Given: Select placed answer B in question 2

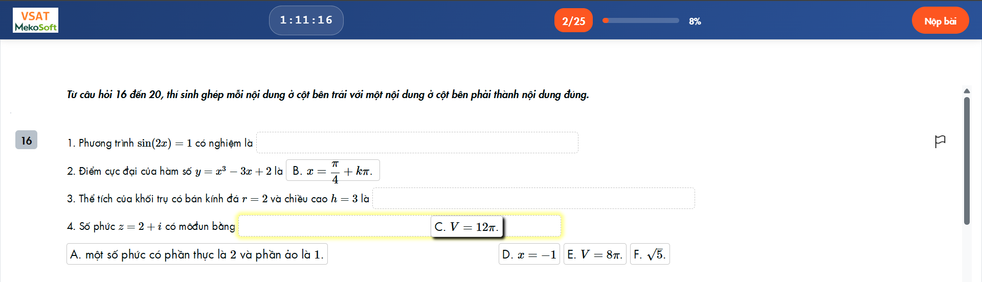Looking at the screenshot, I should (x=332, y=171).
